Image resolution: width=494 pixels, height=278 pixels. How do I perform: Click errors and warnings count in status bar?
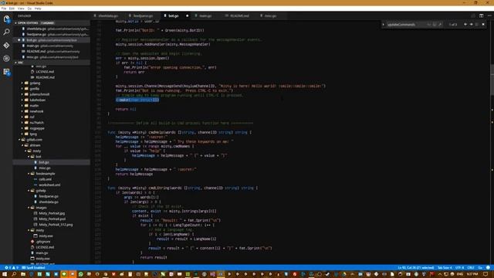coord(12,268)
